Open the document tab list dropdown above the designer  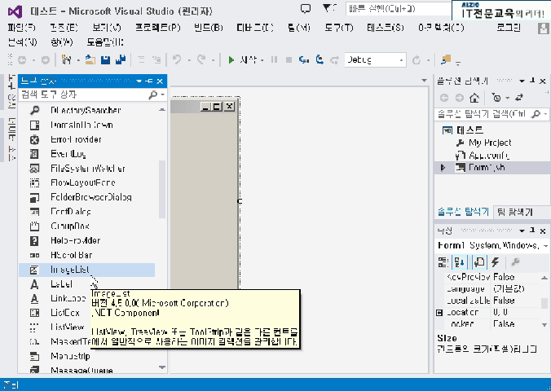424,81
